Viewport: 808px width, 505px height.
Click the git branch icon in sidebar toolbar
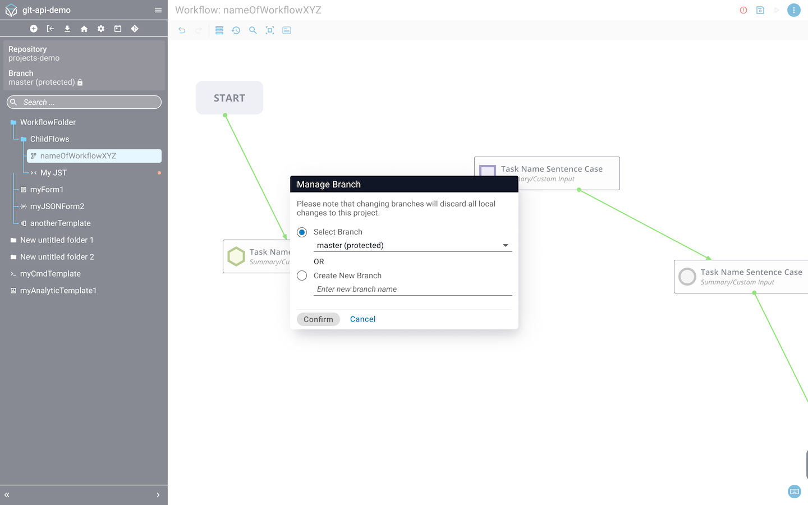[135, 29]
